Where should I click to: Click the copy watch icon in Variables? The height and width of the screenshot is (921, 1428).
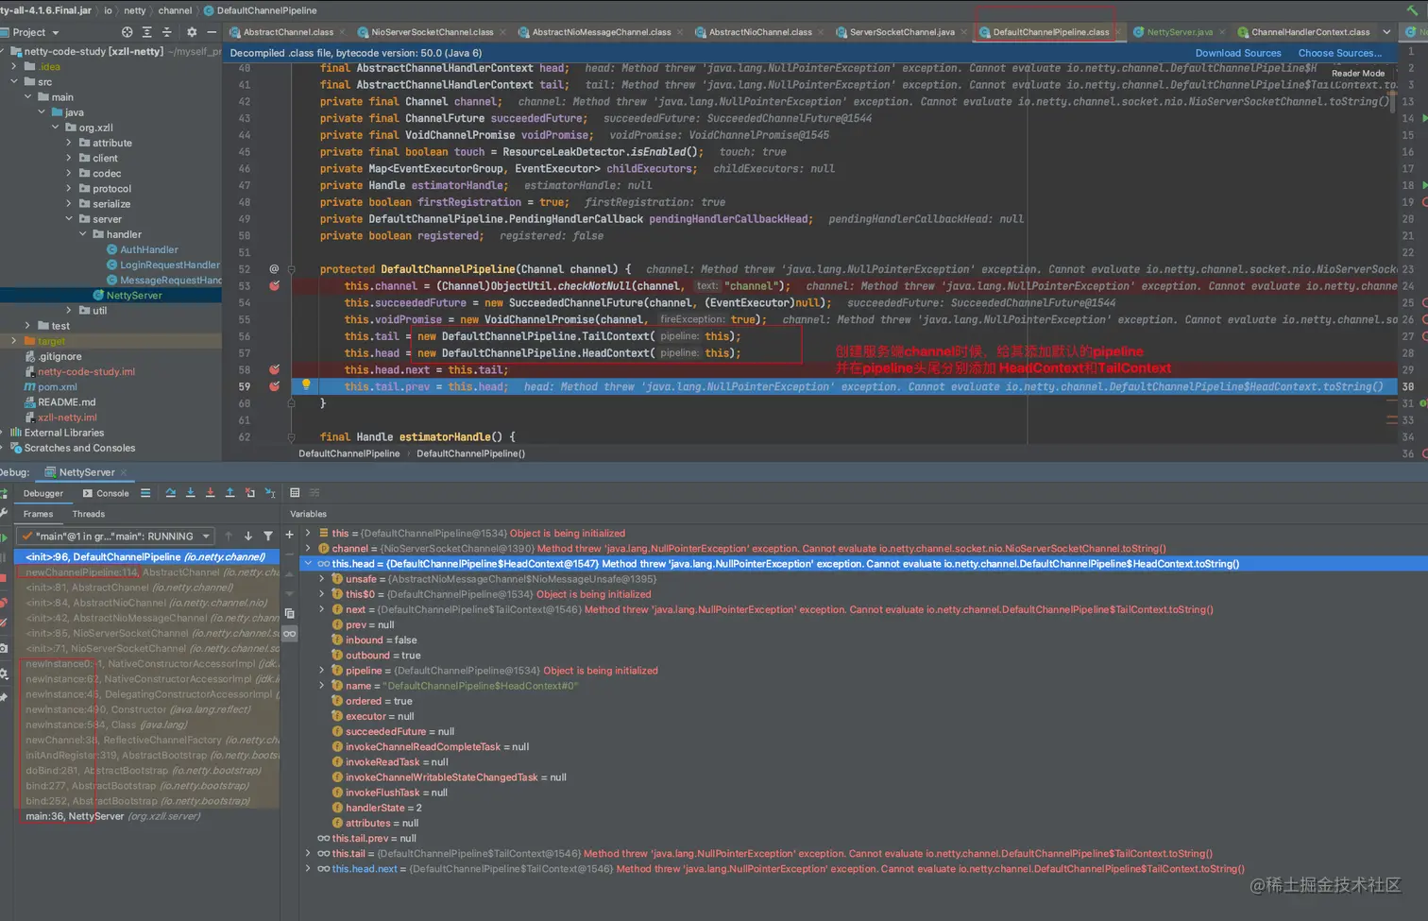(290, 613)
